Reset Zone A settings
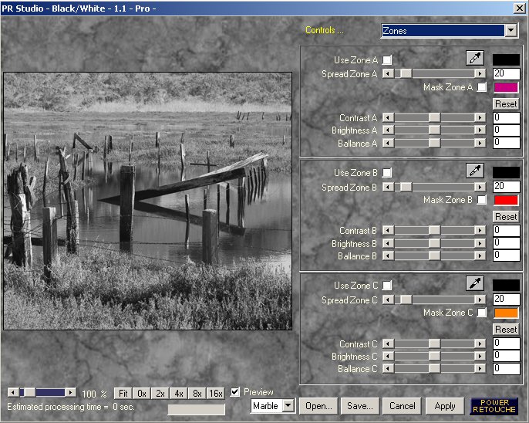The width and height of the screenshot is (529, 423). coord(506,104)
